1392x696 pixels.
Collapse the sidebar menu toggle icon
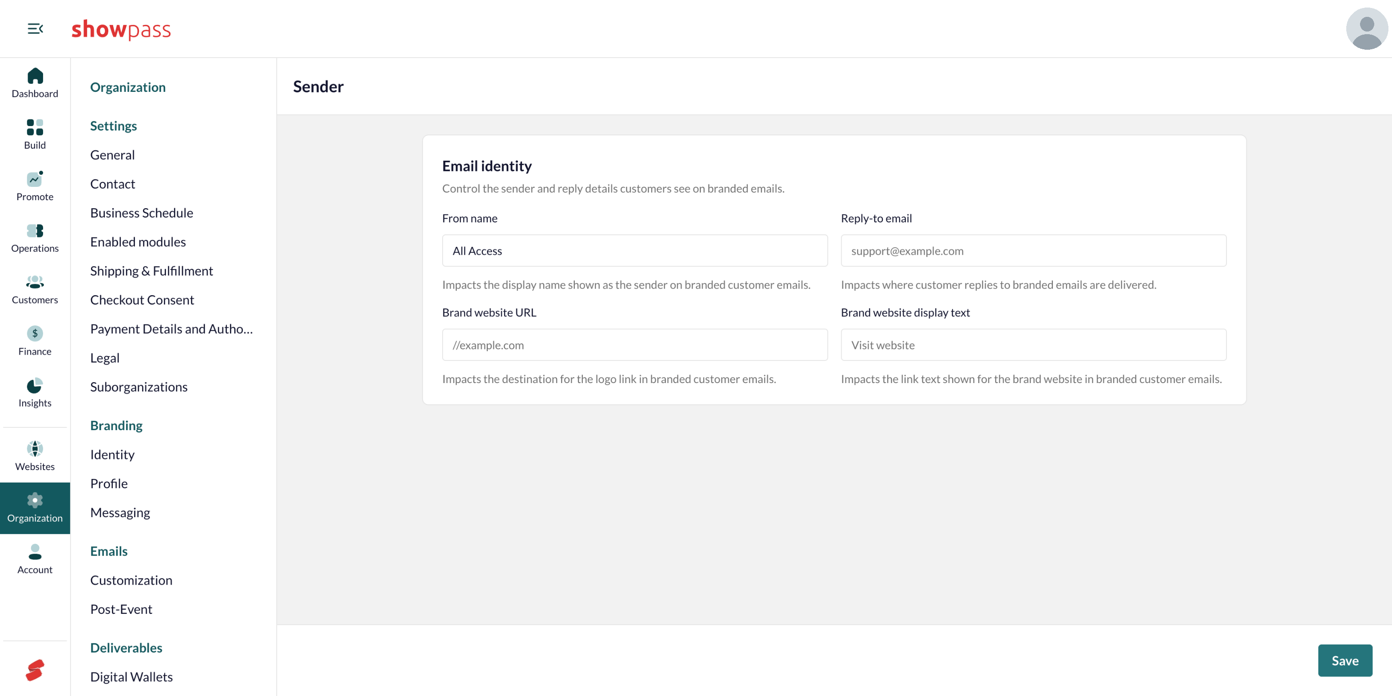pyautogui.click(x=35, y=29)
